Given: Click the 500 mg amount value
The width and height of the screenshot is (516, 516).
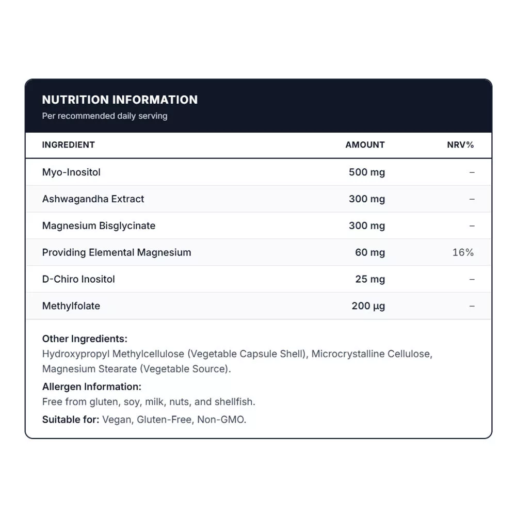Looking at the screenshot, I should click(x=367, y=172).
